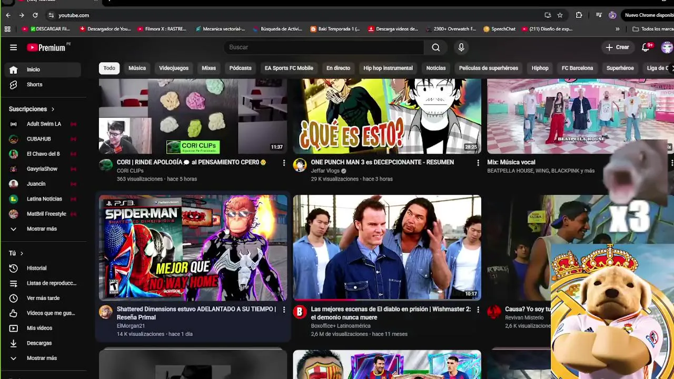This screenshot has height=379, width=674.
Task: Select the EA Sports FC Mobile chip
Action: pyautogui.click(x=289, y=68)
